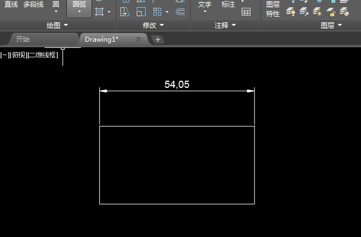361x237 pixels.
Task: Click the Unlock layer icon
Action: [331, 12]
